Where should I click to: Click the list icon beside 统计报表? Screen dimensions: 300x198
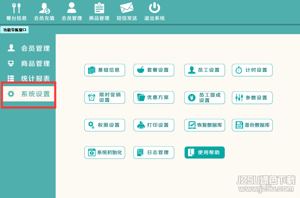tap(11, 78)
